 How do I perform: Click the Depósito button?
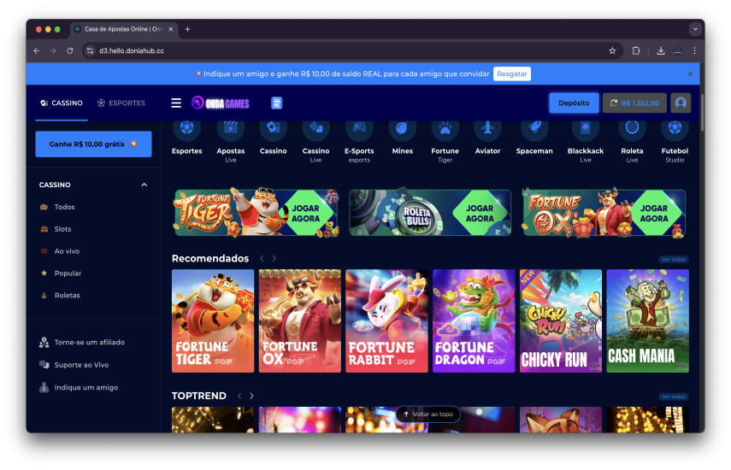click(574, 103)
